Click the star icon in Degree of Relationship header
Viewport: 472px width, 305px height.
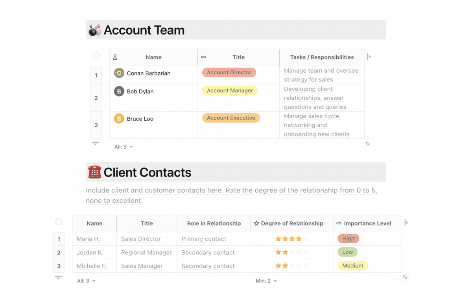[256, 223]
